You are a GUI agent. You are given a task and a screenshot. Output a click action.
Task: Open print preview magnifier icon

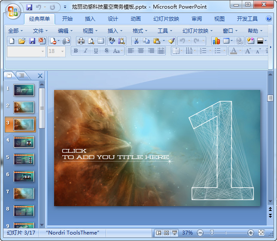(x=91, y=41)
